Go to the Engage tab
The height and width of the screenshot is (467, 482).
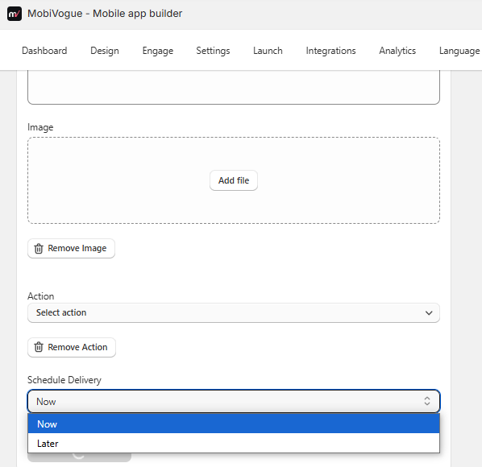[158, 51]
